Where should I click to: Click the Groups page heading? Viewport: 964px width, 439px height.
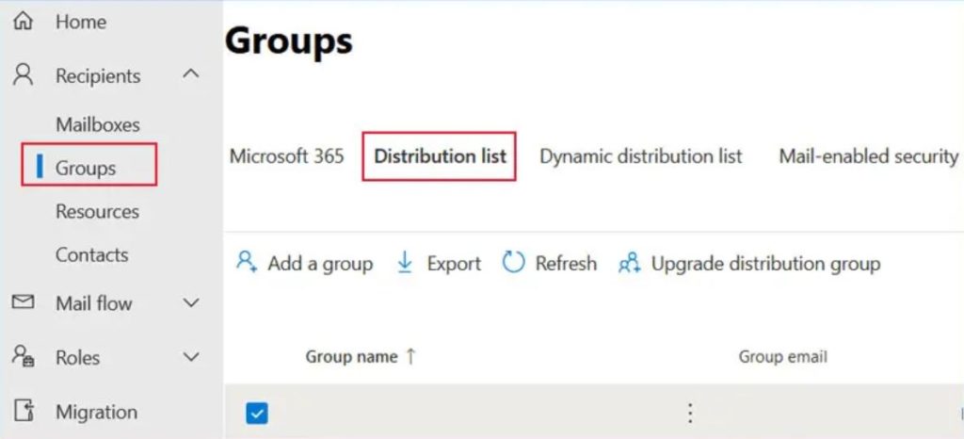(x=289, y=41)
